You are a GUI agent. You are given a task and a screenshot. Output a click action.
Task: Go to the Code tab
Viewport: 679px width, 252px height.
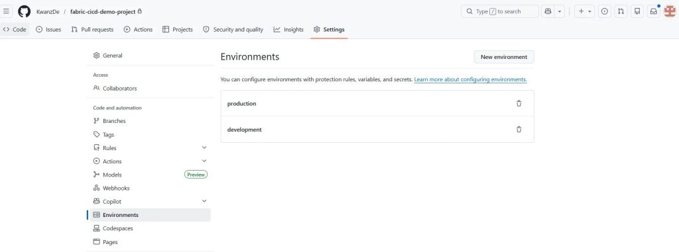(15, 29)
